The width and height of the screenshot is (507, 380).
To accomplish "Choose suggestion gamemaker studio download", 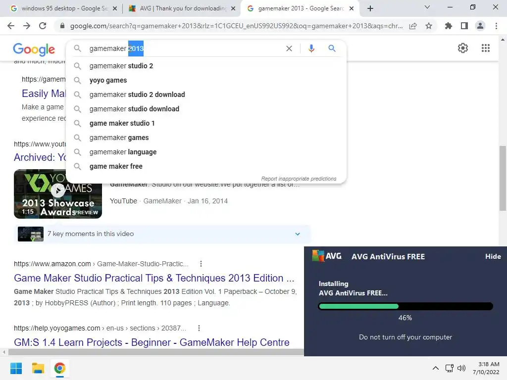I will pyautogui.click(x=206, y=109).
